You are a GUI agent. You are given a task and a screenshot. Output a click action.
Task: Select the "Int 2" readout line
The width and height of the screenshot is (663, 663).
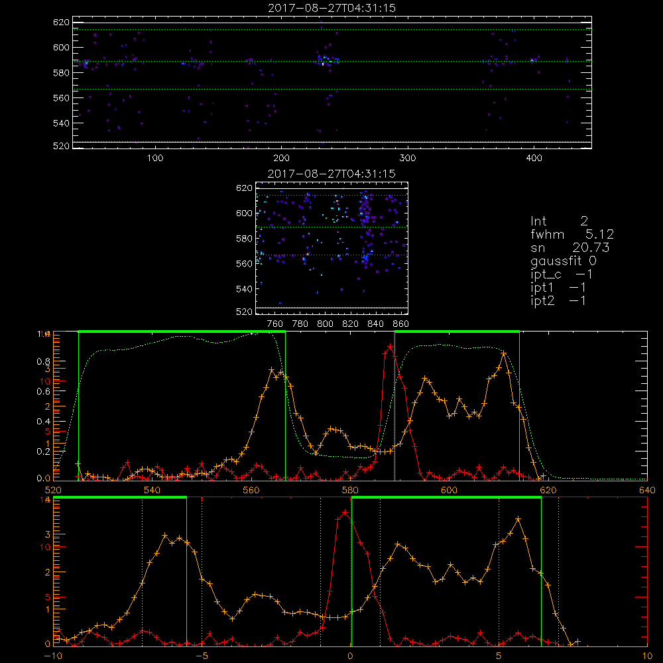pos(559,221)
